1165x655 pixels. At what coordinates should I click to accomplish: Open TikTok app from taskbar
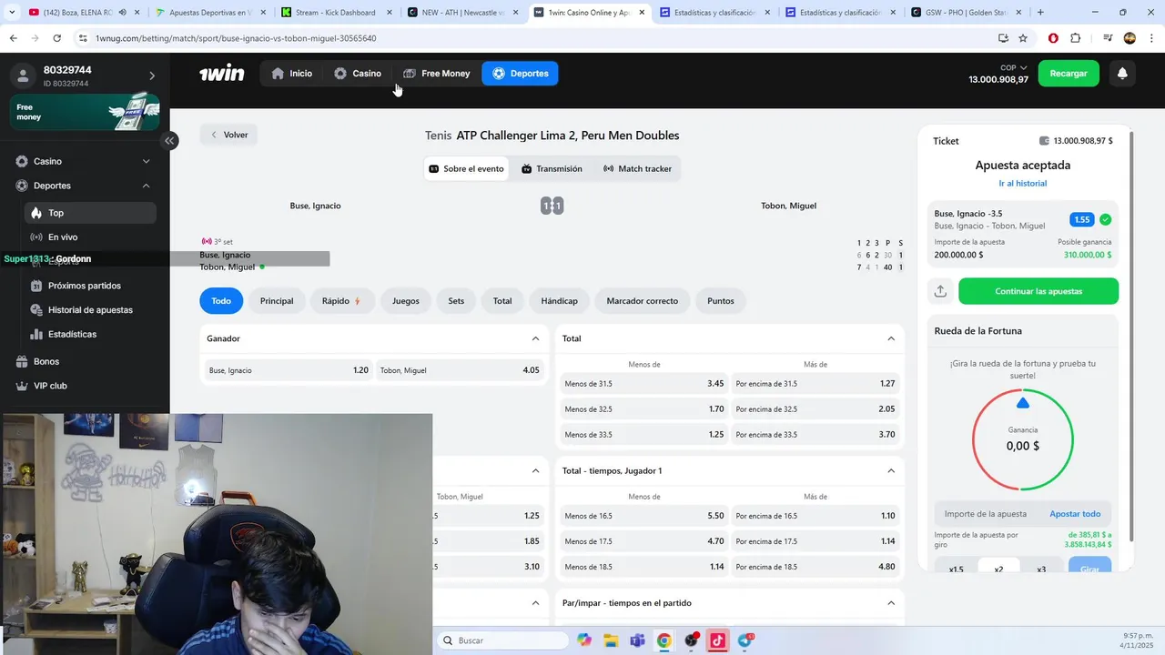(718, 640)
